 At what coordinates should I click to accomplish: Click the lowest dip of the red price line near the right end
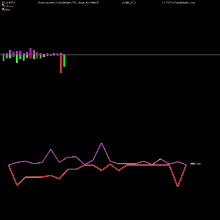(x=178, y=186)
